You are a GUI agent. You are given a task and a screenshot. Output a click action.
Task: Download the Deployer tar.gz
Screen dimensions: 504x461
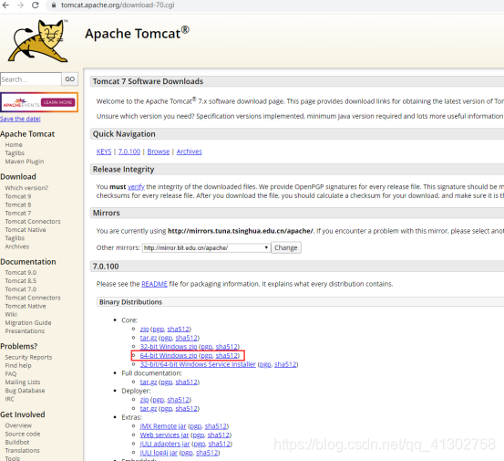coord(149,409)
